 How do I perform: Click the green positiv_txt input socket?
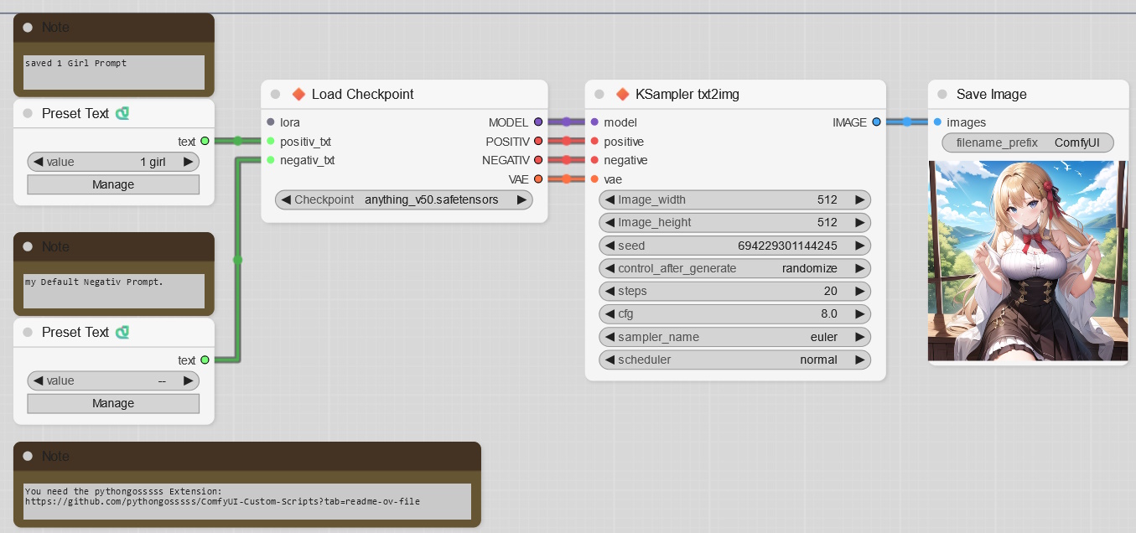point(271,141)
